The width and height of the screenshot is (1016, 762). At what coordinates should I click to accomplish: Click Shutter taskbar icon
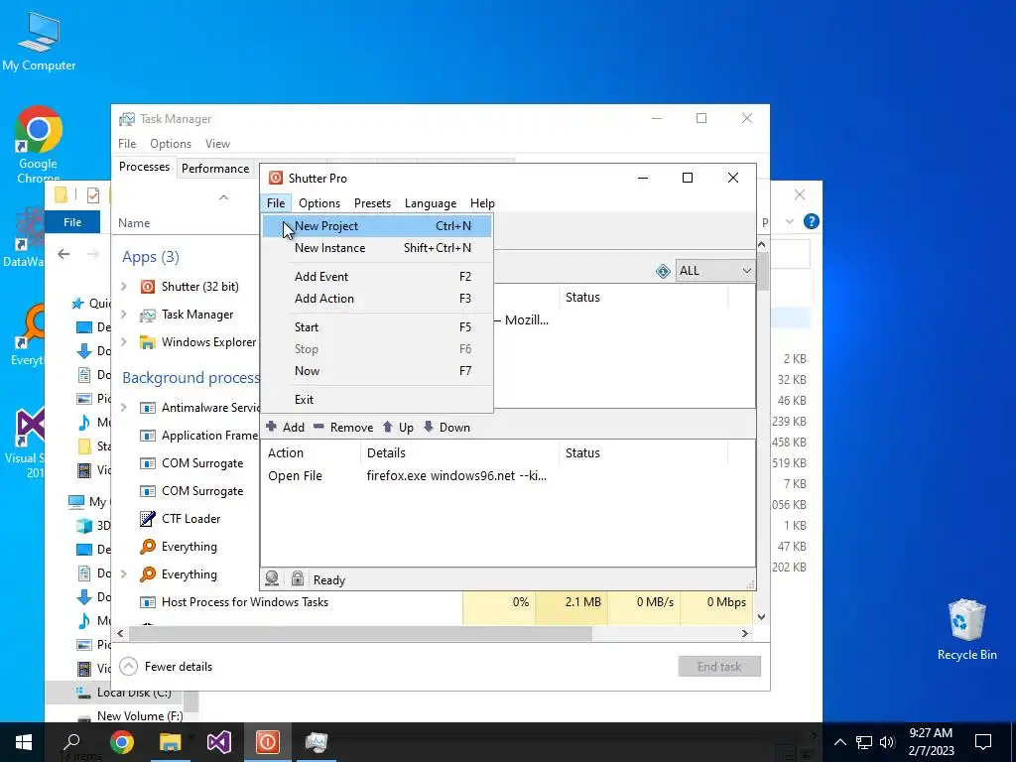point(268,742)
